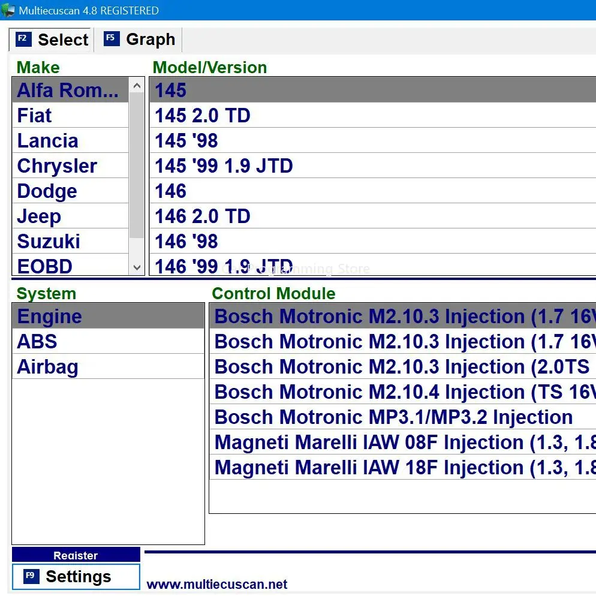
Task: Pick Magneti Marelli IAW 18F Injection
Action: tap(402, 467)
